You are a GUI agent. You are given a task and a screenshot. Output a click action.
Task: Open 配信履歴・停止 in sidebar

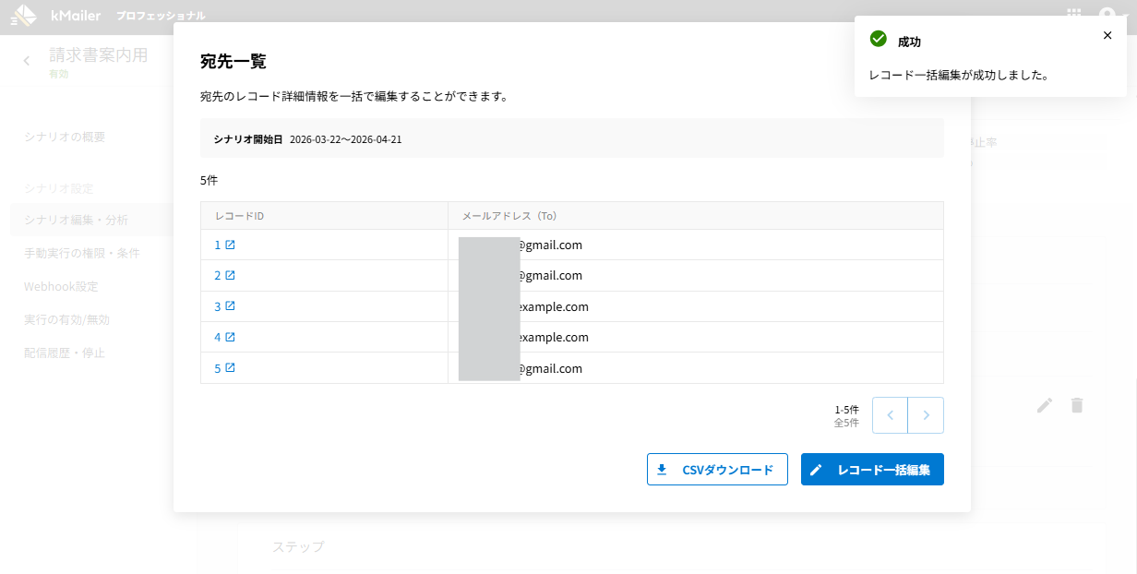pos(65,353)
